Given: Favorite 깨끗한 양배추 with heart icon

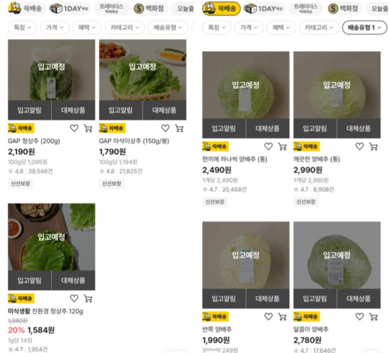Looking at the screenshot, I should tap(359, 146).
